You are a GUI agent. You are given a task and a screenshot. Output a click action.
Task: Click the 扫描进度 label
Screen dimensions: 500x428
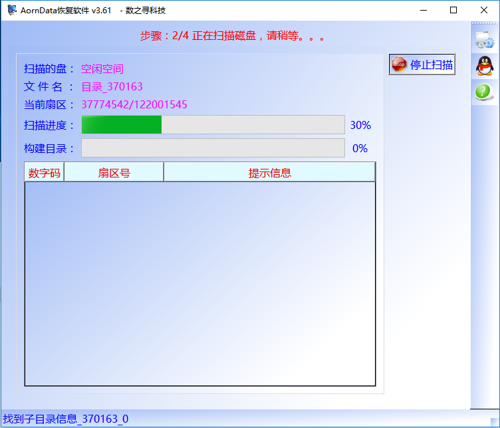pos(49,125)
